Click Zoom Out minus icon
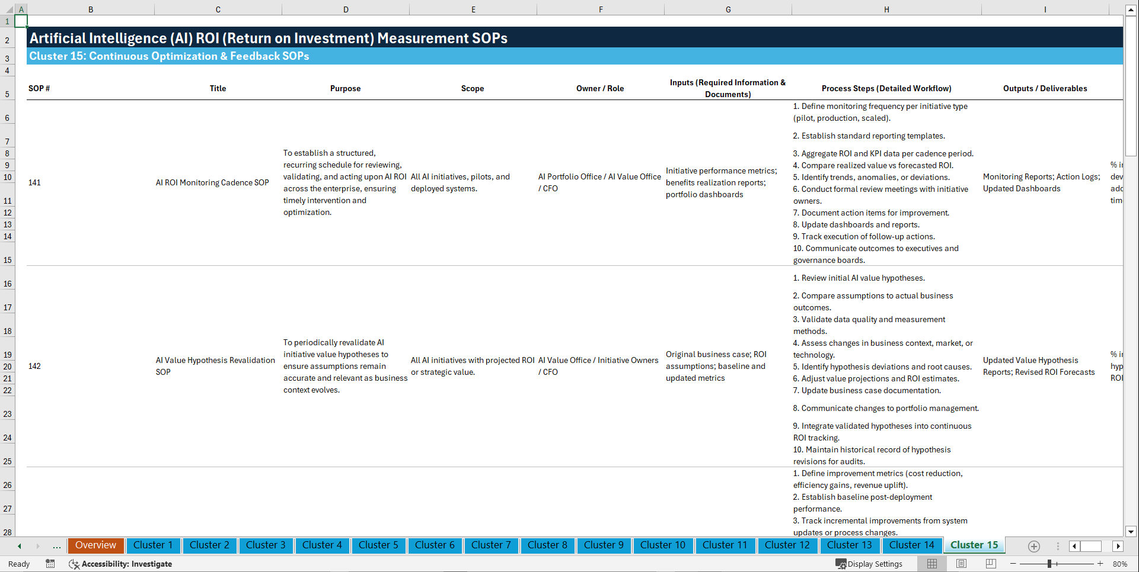This screenshot has width=1139, height=572. click(1013, 564)
